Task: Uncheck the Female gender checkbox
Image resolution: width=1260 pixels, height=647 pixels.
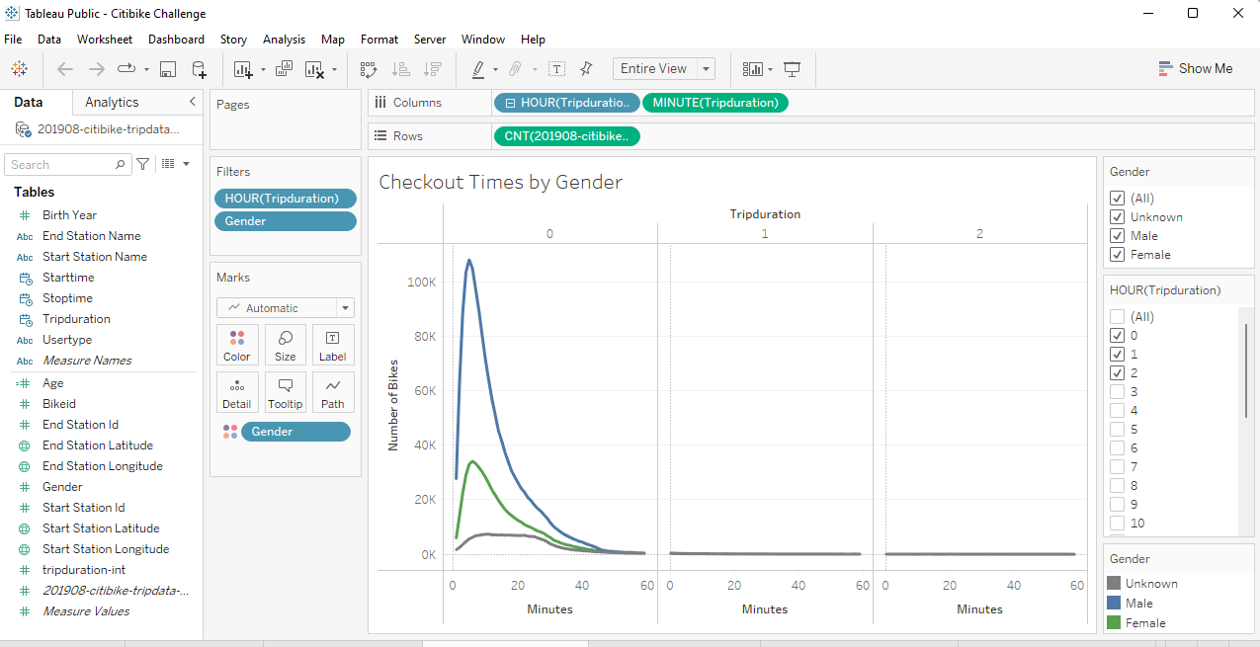Action: click(1117, 254)
